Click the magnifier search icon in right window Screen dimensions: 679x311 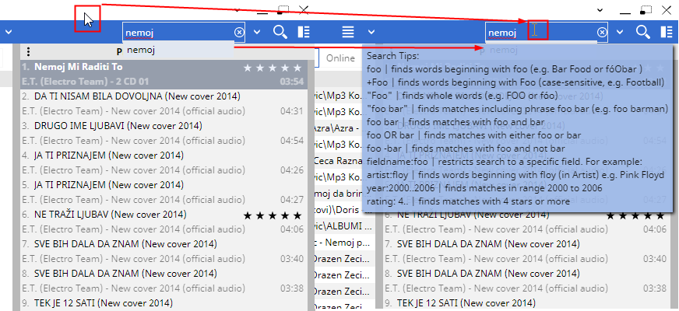pyautogui.click(x=643, y=32)
